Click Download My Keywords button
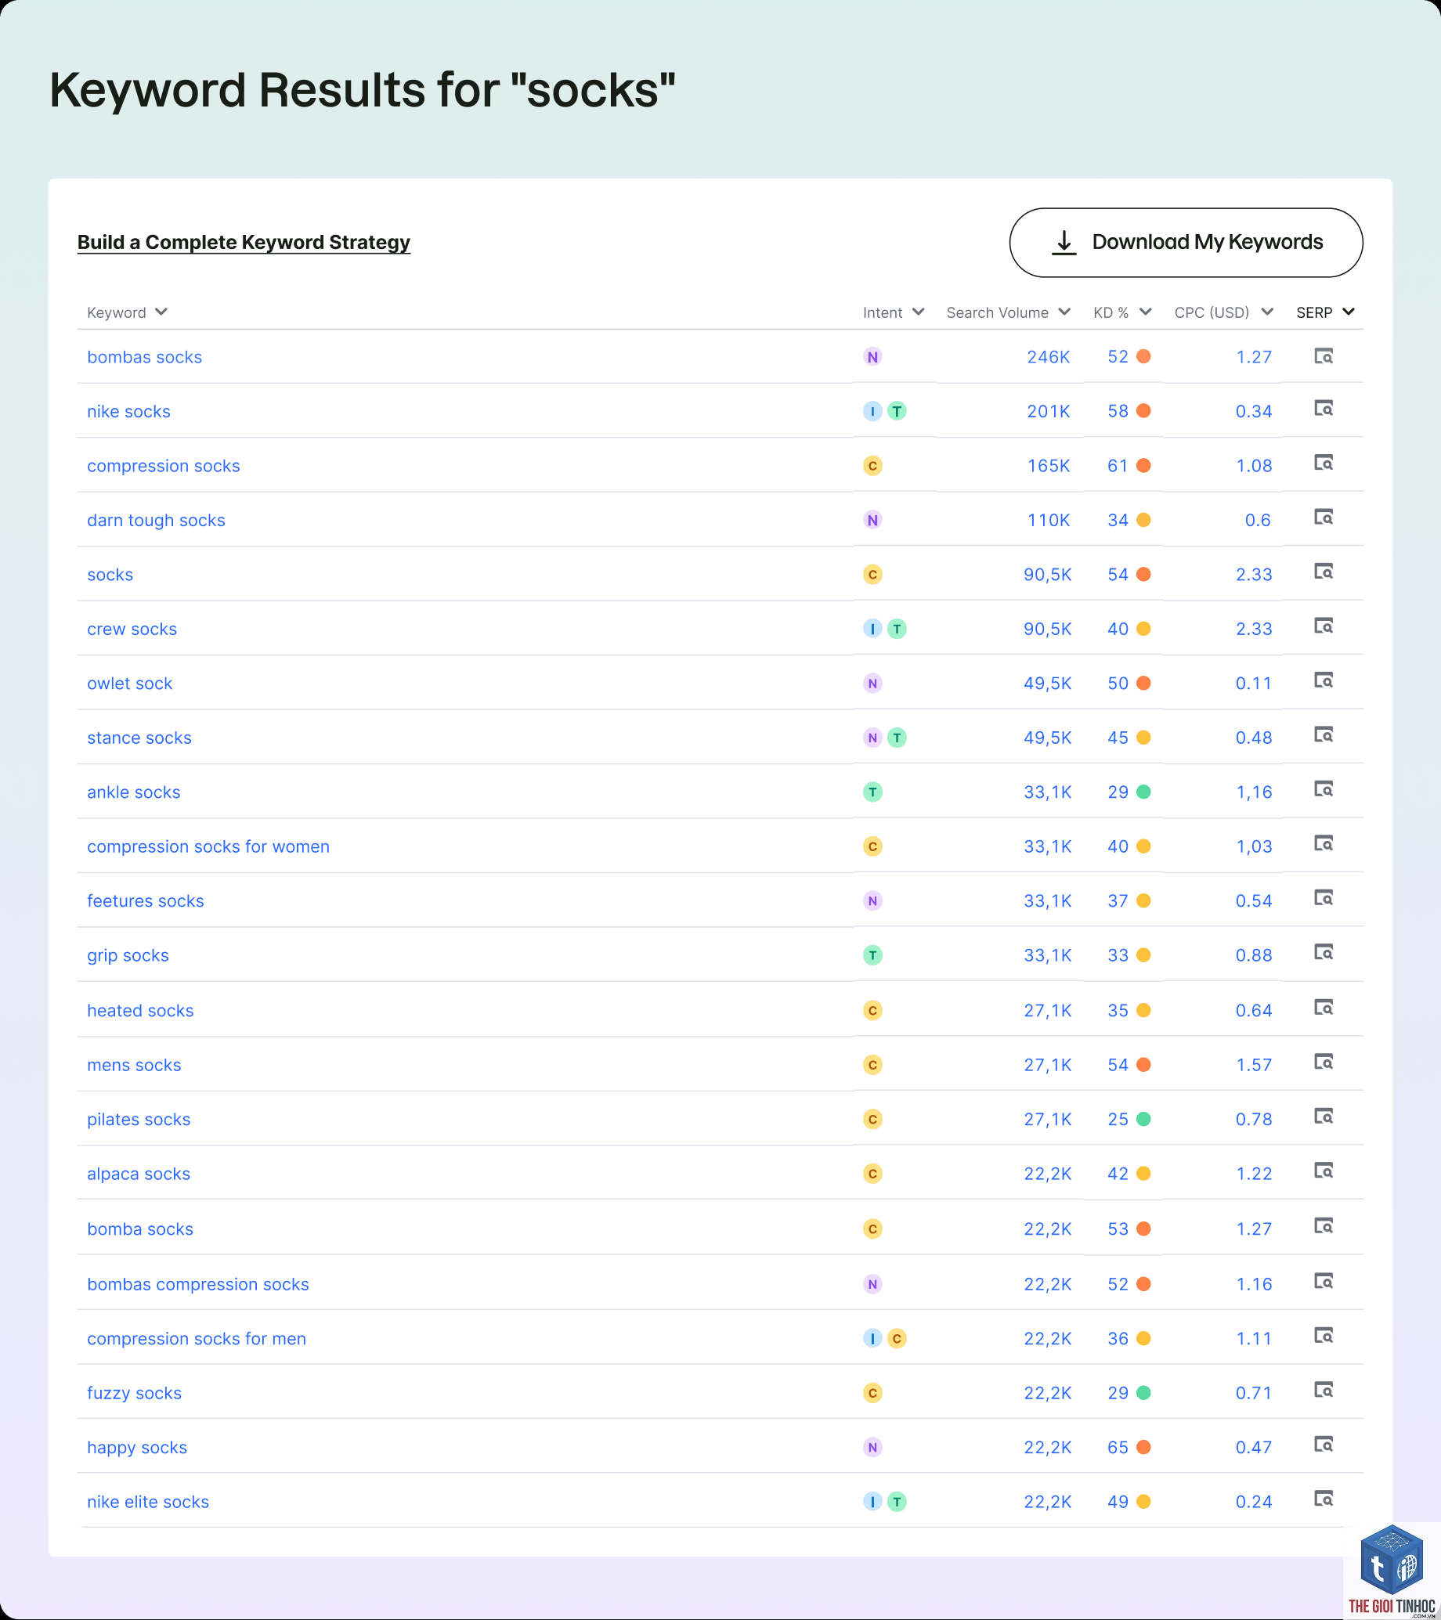The width and height of the screenshot is (1441, 1620). click(x=1186, y=243)
